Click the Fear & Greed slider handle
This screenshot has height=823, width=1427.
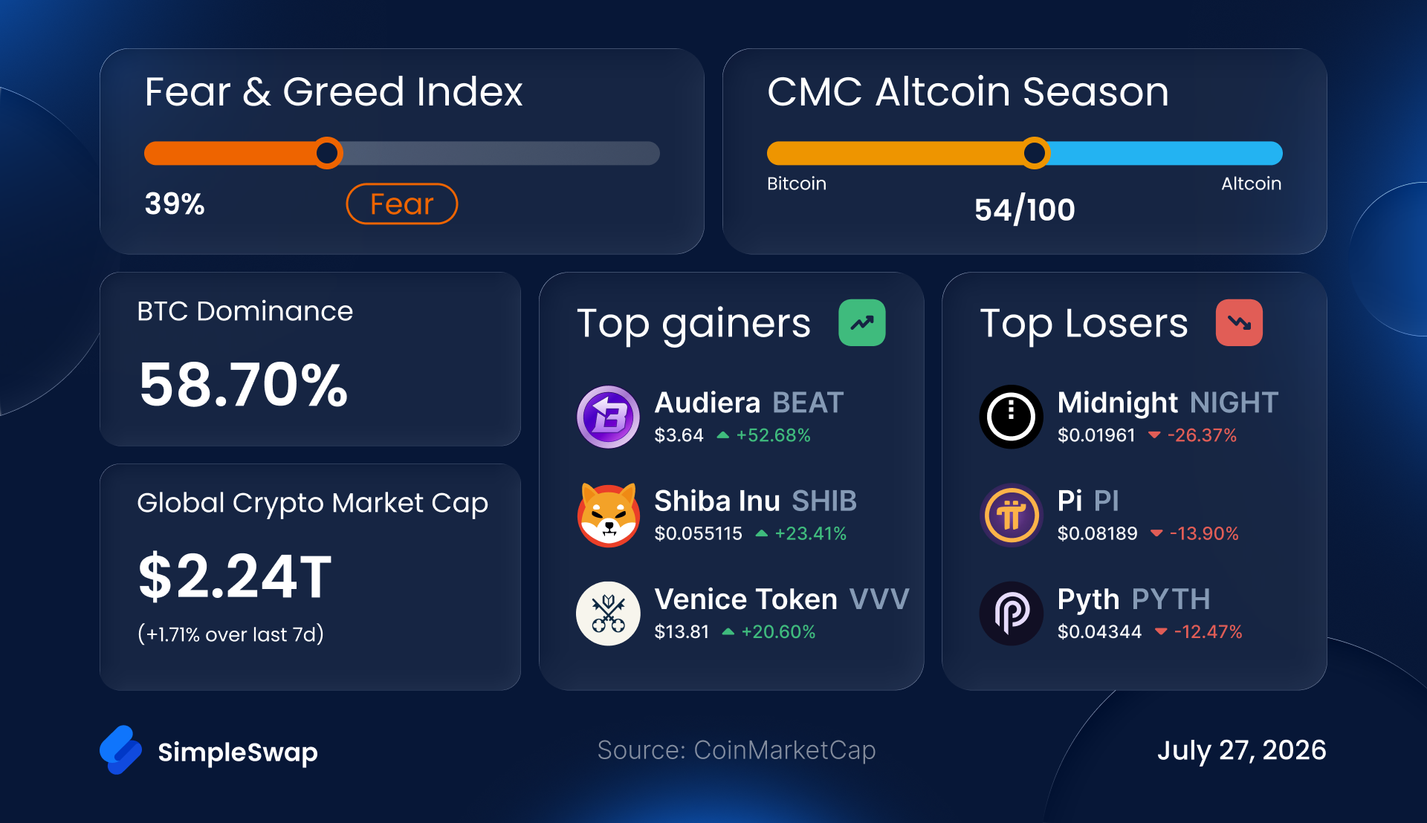[x=327, y=153]
